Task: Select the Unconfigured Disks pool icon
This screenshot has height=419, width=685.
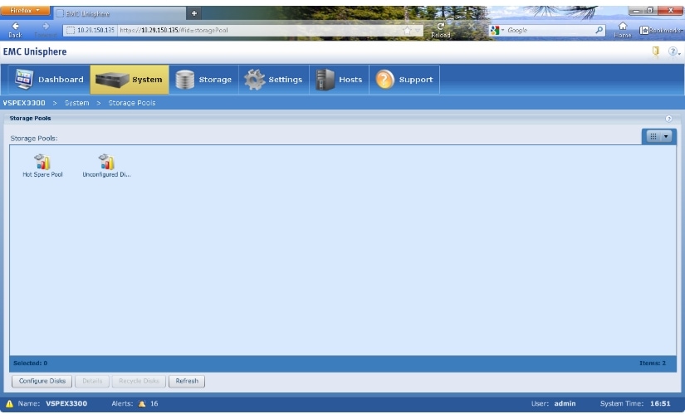Action: coord(106,165)
